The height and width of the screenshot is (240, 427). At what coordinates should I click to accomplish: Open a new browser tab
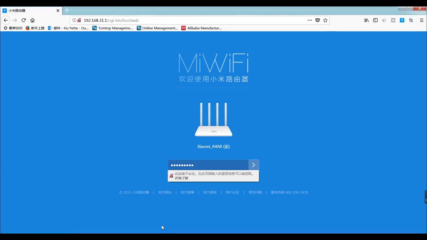[x=67, y=10]
